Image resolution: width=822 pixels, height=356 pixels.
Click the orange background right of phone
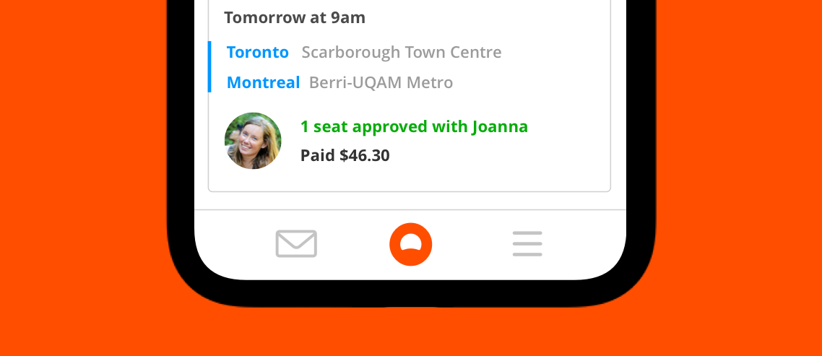[x=739, y=178]
